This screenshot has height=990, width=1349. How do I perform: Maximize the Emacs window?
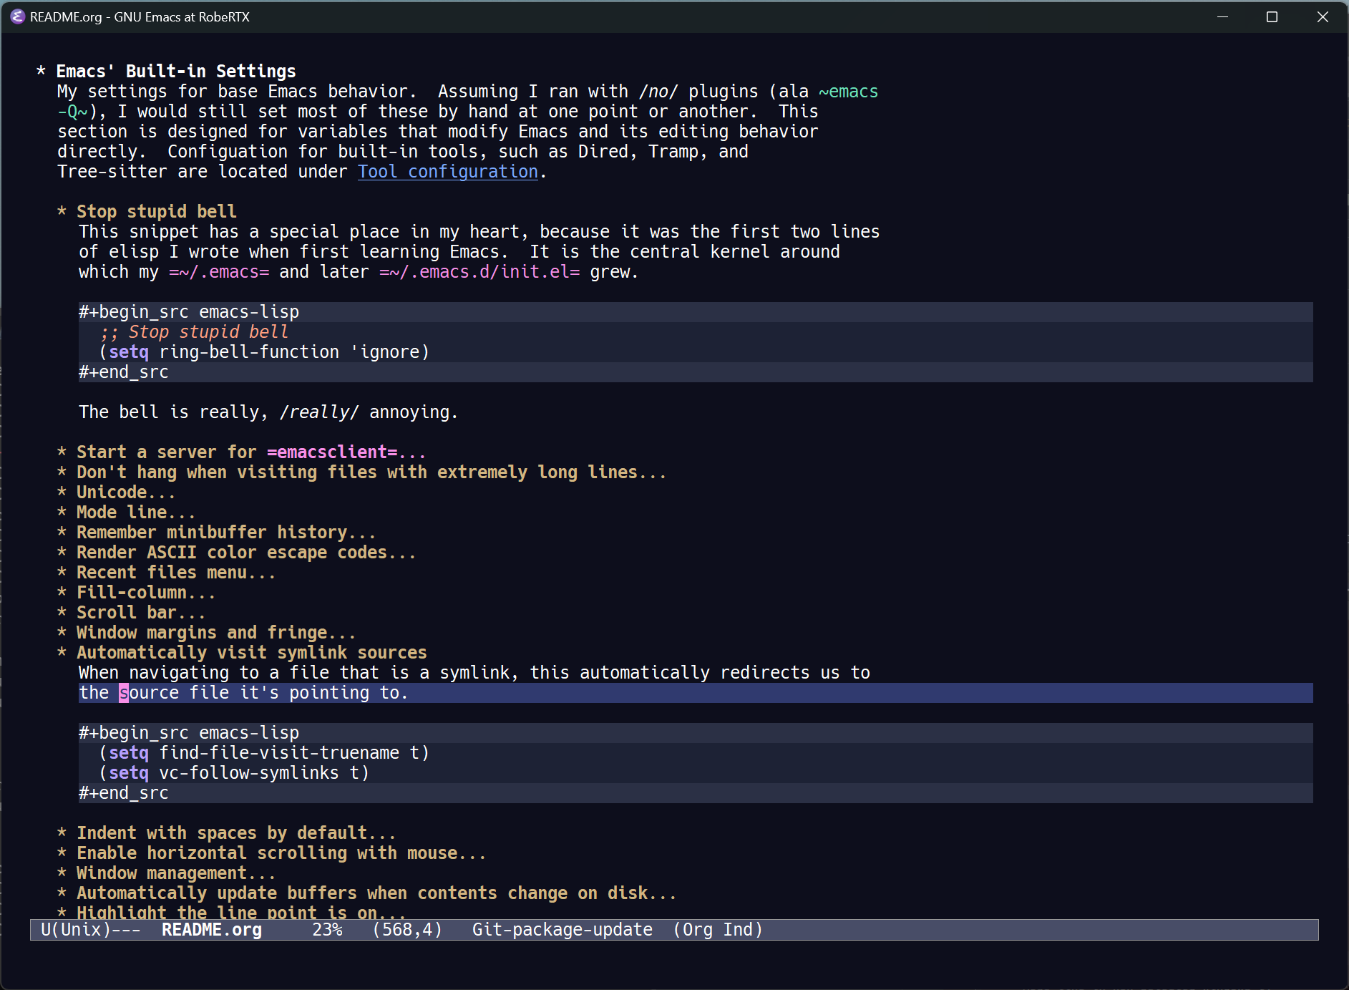coord(1272,16)
